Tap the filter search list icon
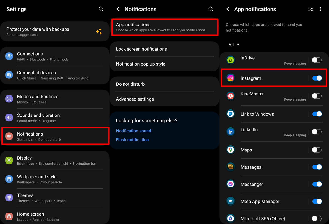This screenshot has height=224, width=329. point(311,9)
